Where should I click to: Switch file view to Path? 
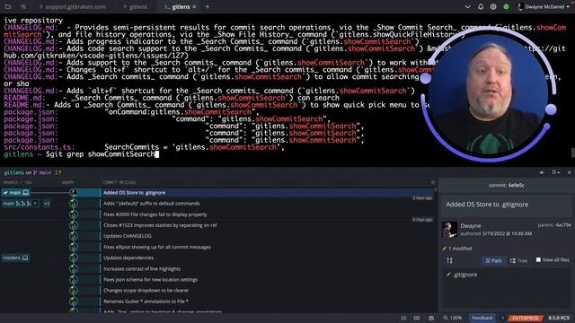(x=493, y=261)
